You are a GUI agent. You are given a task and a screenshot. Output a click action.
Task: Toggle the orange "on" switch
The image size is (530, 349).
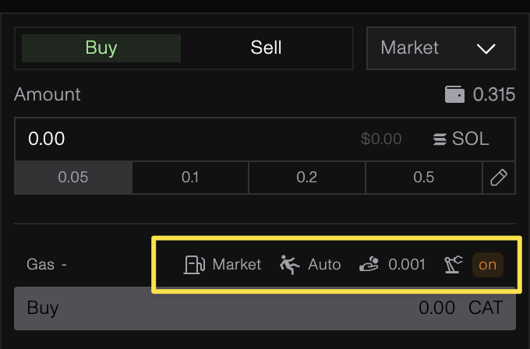point(487,265)
